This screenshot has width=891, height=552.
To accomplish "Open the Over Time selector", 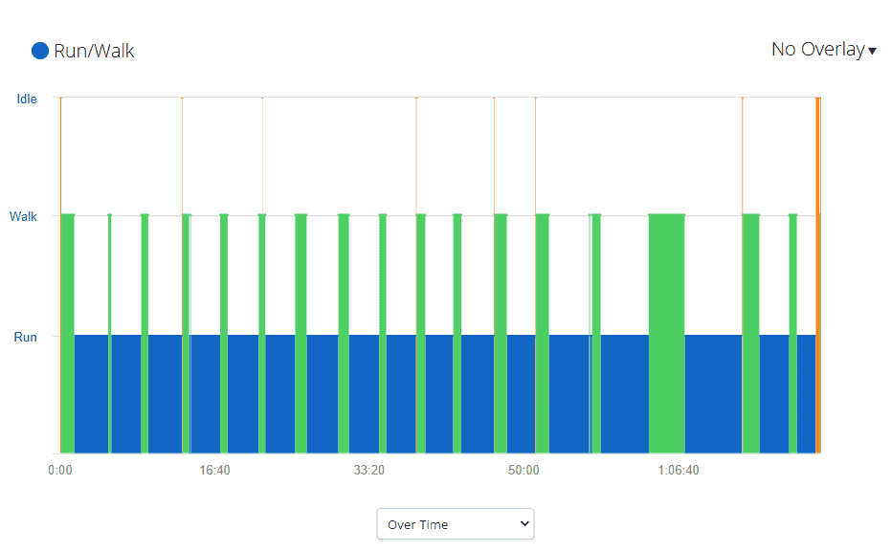I will click(x=456, y=523).
